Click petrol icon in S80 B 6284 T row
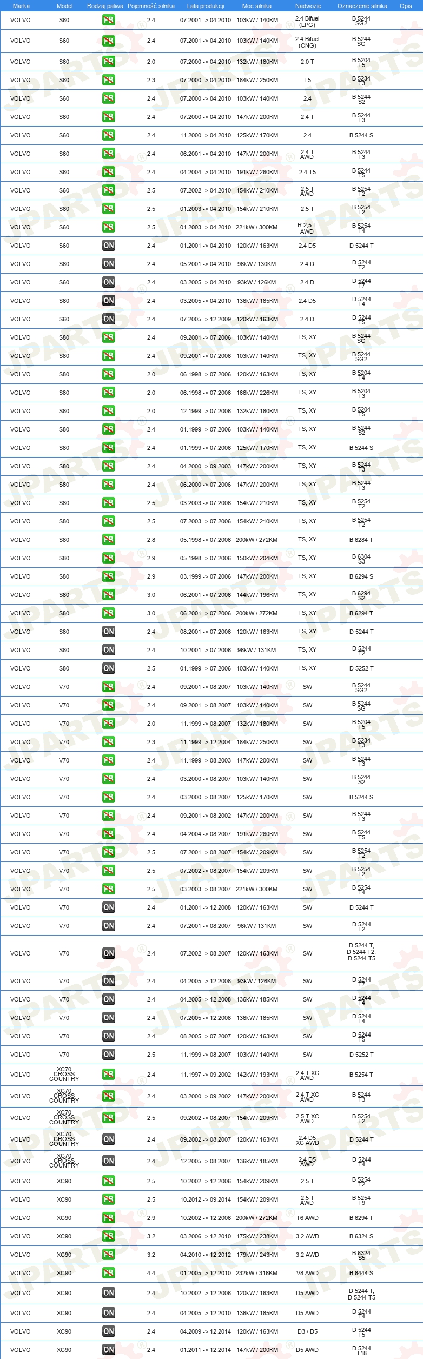The width and height of the screenshot is (423, 1359). (109, 540)
